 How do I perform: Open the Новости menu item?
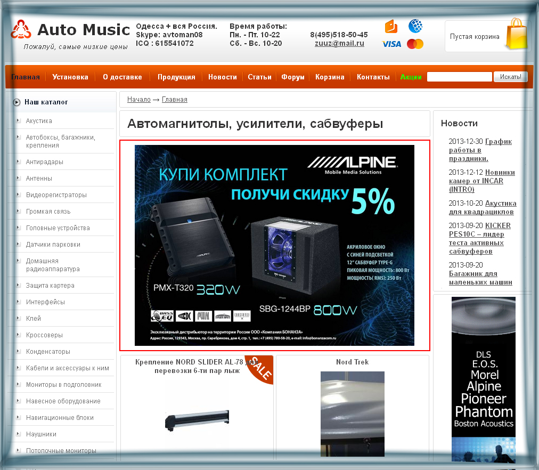(x=223, y=77)
